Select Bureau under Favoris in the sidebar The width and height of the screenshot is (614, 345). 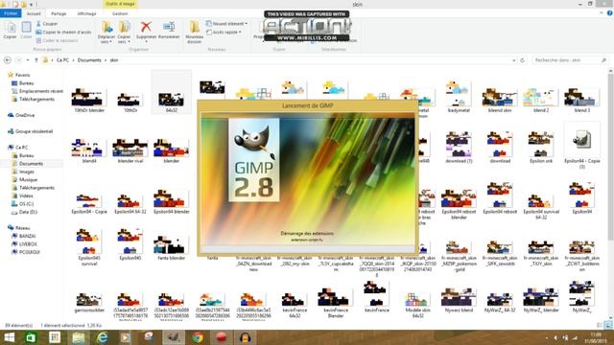point(26,83)
